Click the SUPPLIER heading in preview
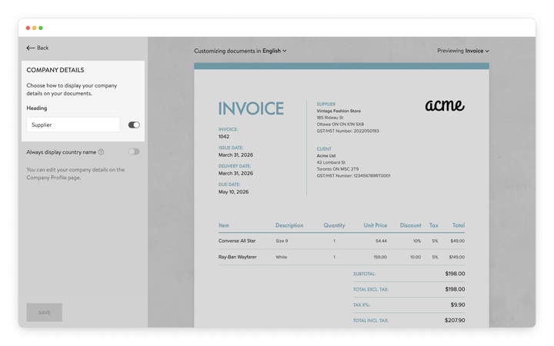Screen dimensions: 554x346 (326, 104)
